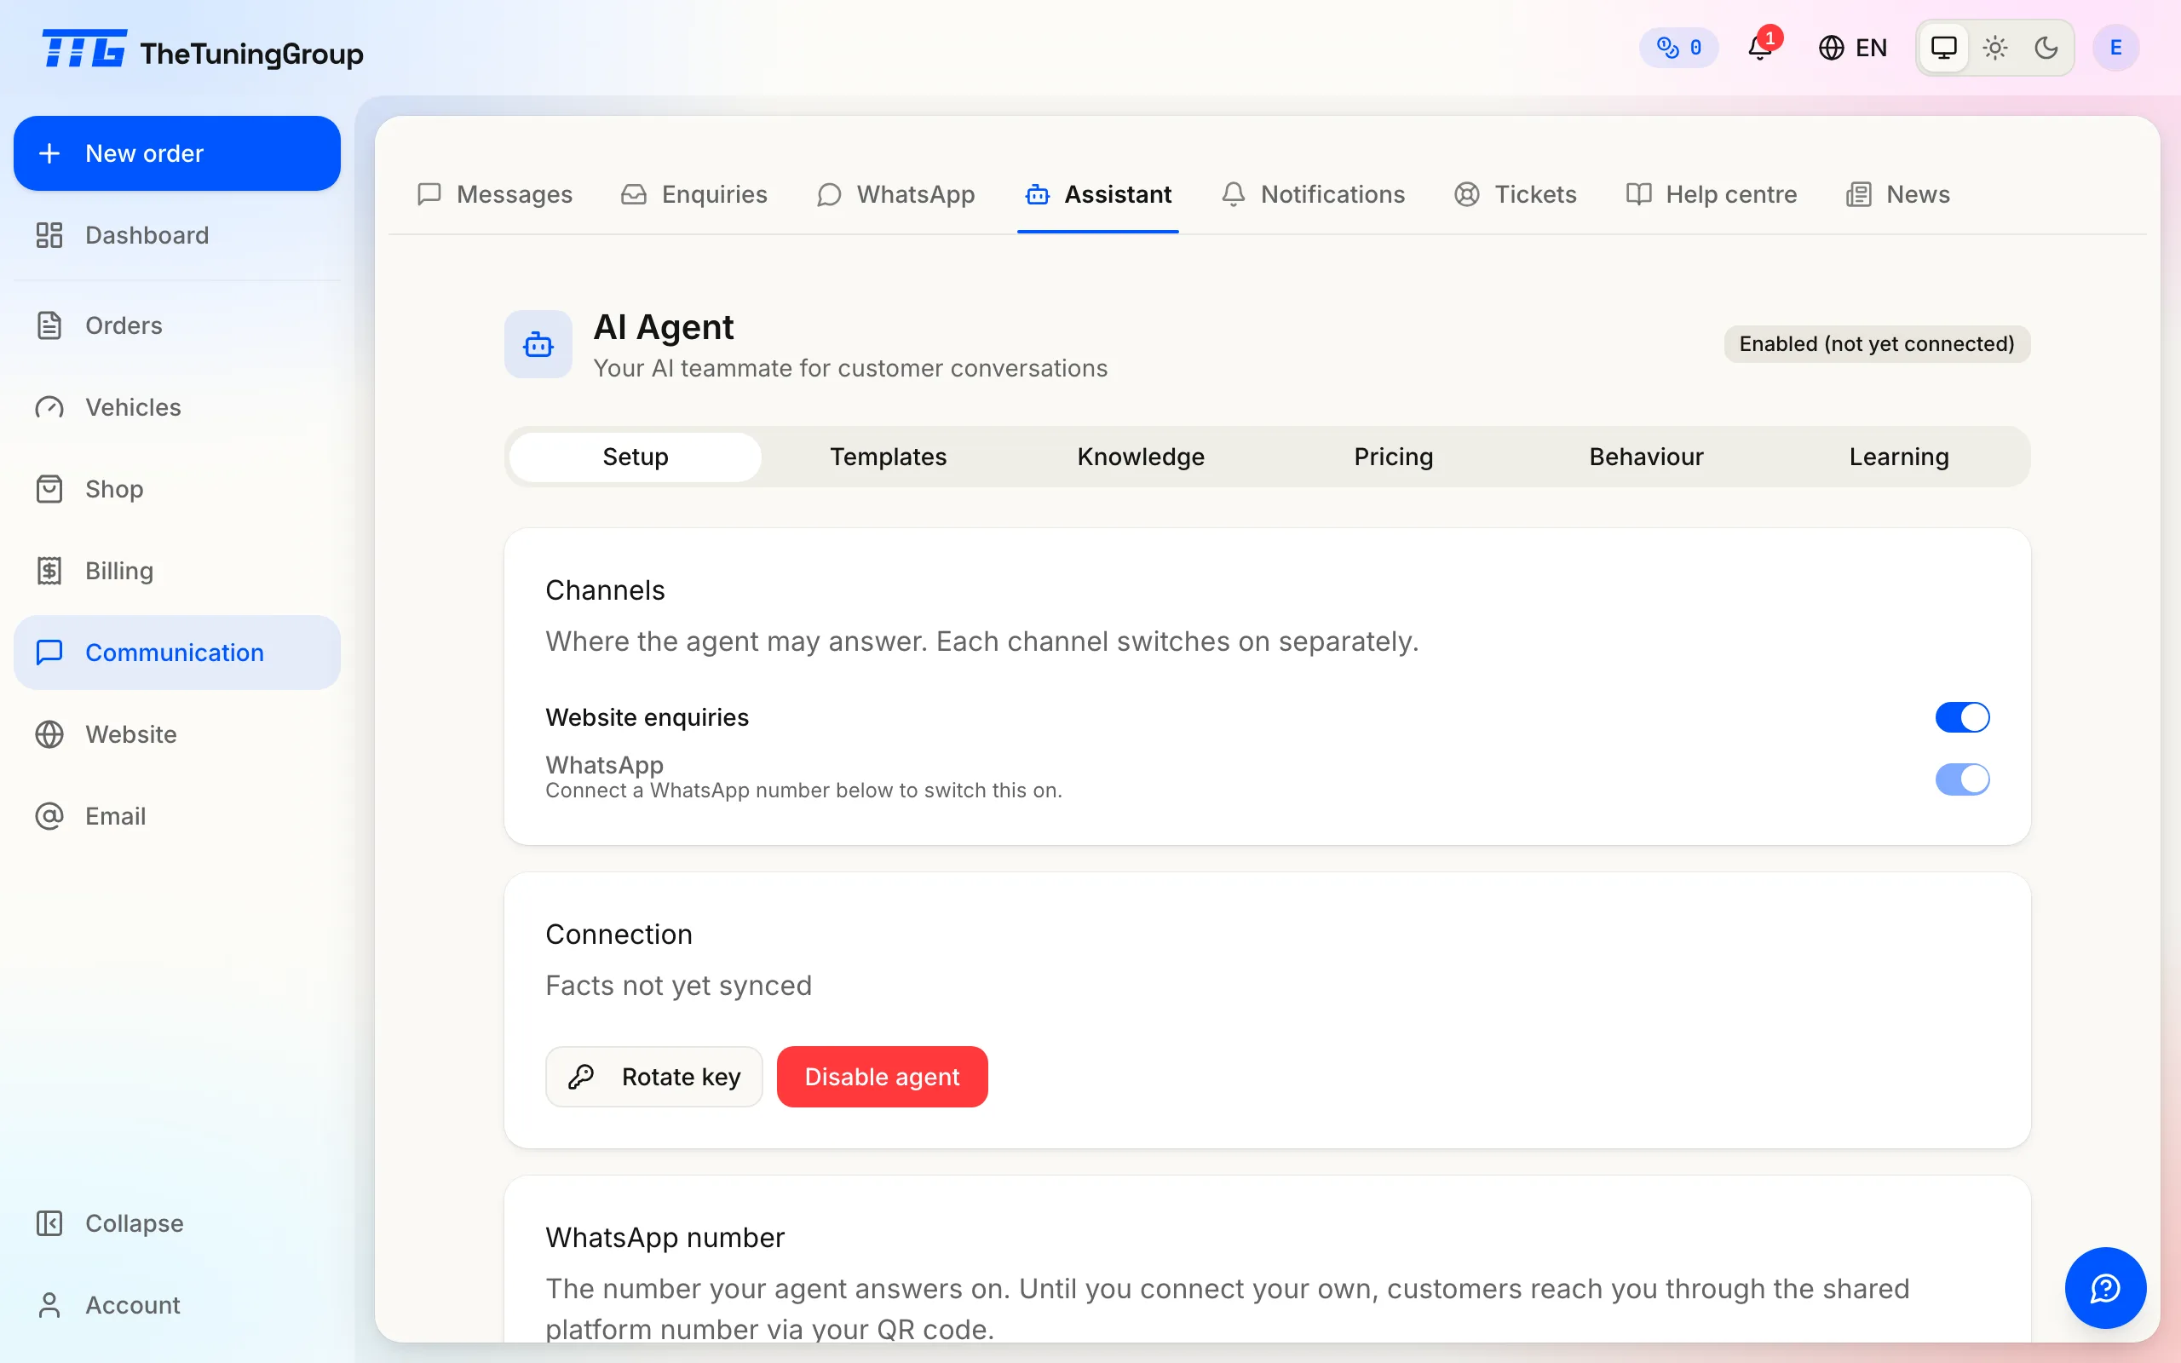Switch to system theme monitor icon
This screenshot has height=1363, width=2181.
[x=1944, y=47]
